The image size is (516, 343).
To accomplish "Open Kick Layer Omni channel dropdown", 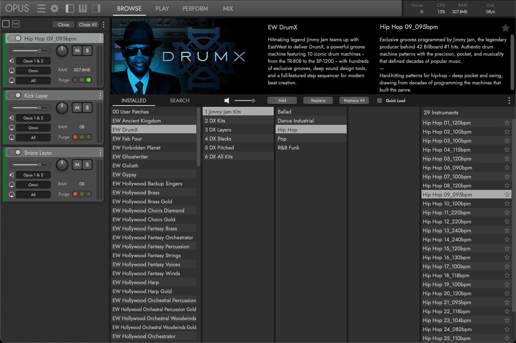I will (x=33, y=128).
